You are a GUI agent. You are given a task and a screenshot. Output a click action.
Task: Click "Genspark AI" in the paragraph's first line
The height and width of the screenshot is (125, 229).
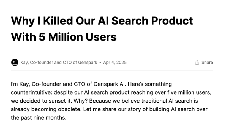tap(108, 84)
